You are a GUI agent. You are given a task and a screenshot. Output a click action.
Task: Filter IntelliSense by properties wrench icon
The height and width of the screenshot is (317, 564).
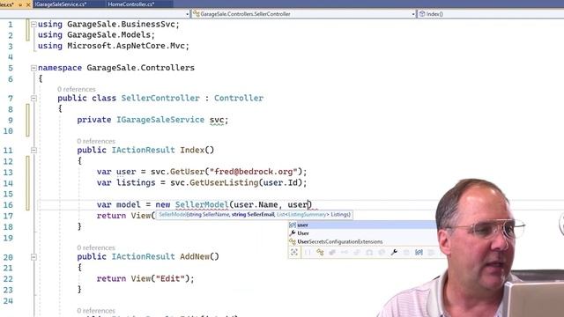[394, 253]
